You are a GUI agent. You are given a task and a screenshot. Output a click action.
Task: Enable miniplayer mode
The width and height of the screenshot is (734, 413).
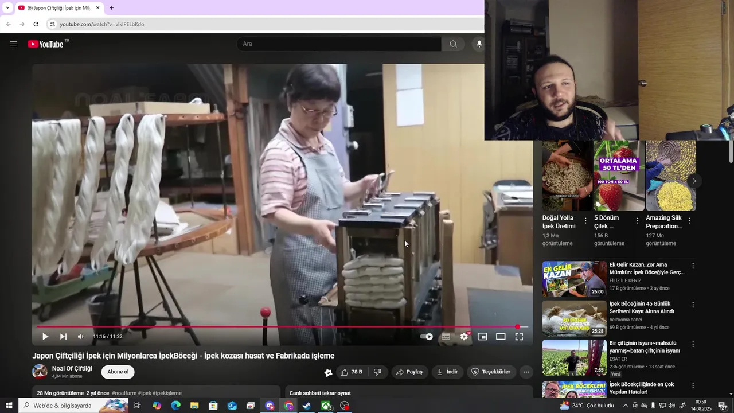click(x=482, y=337)
